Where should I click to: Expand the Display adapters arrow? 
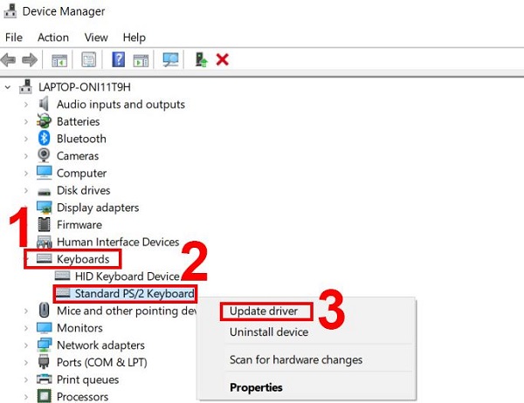tap(28, 208)
